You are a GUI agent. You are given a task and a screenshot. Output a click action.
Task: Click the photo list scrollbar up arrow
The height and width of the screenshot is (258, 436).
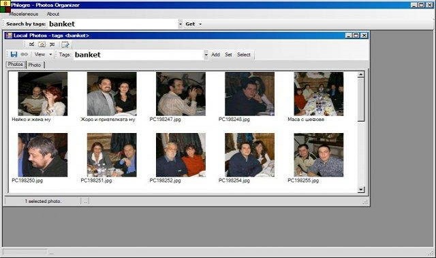(360, 74)
